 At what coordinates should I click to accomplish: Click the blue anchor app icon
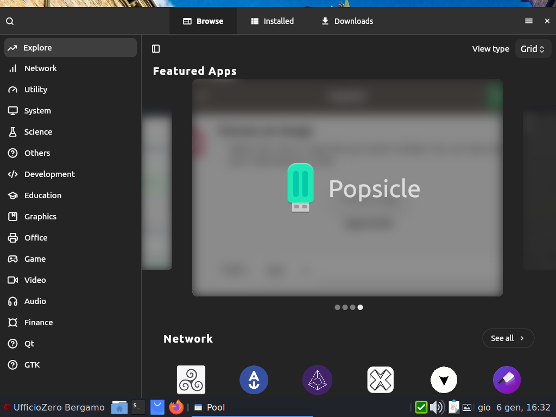(x=254, y=380)
